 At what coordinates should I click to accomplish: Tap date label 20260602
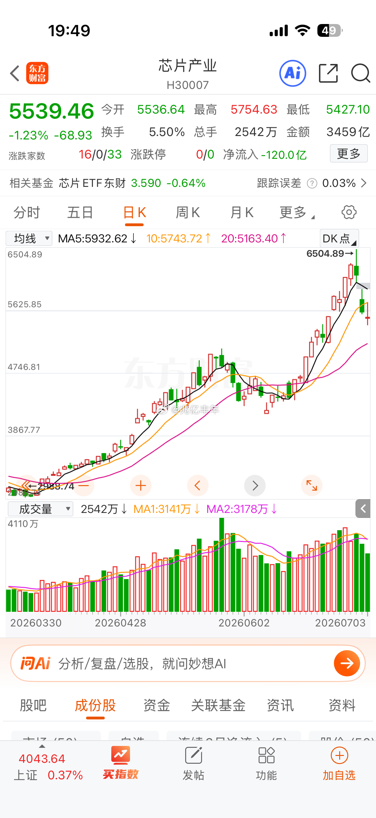coord(244,623)
